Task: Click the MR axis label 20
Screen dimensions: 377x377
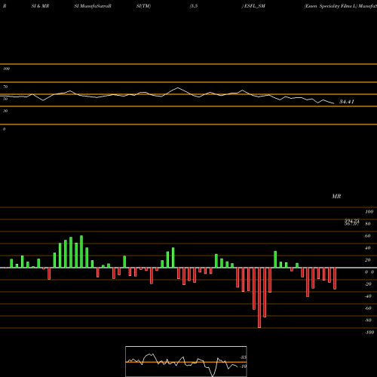Action: 368,260
